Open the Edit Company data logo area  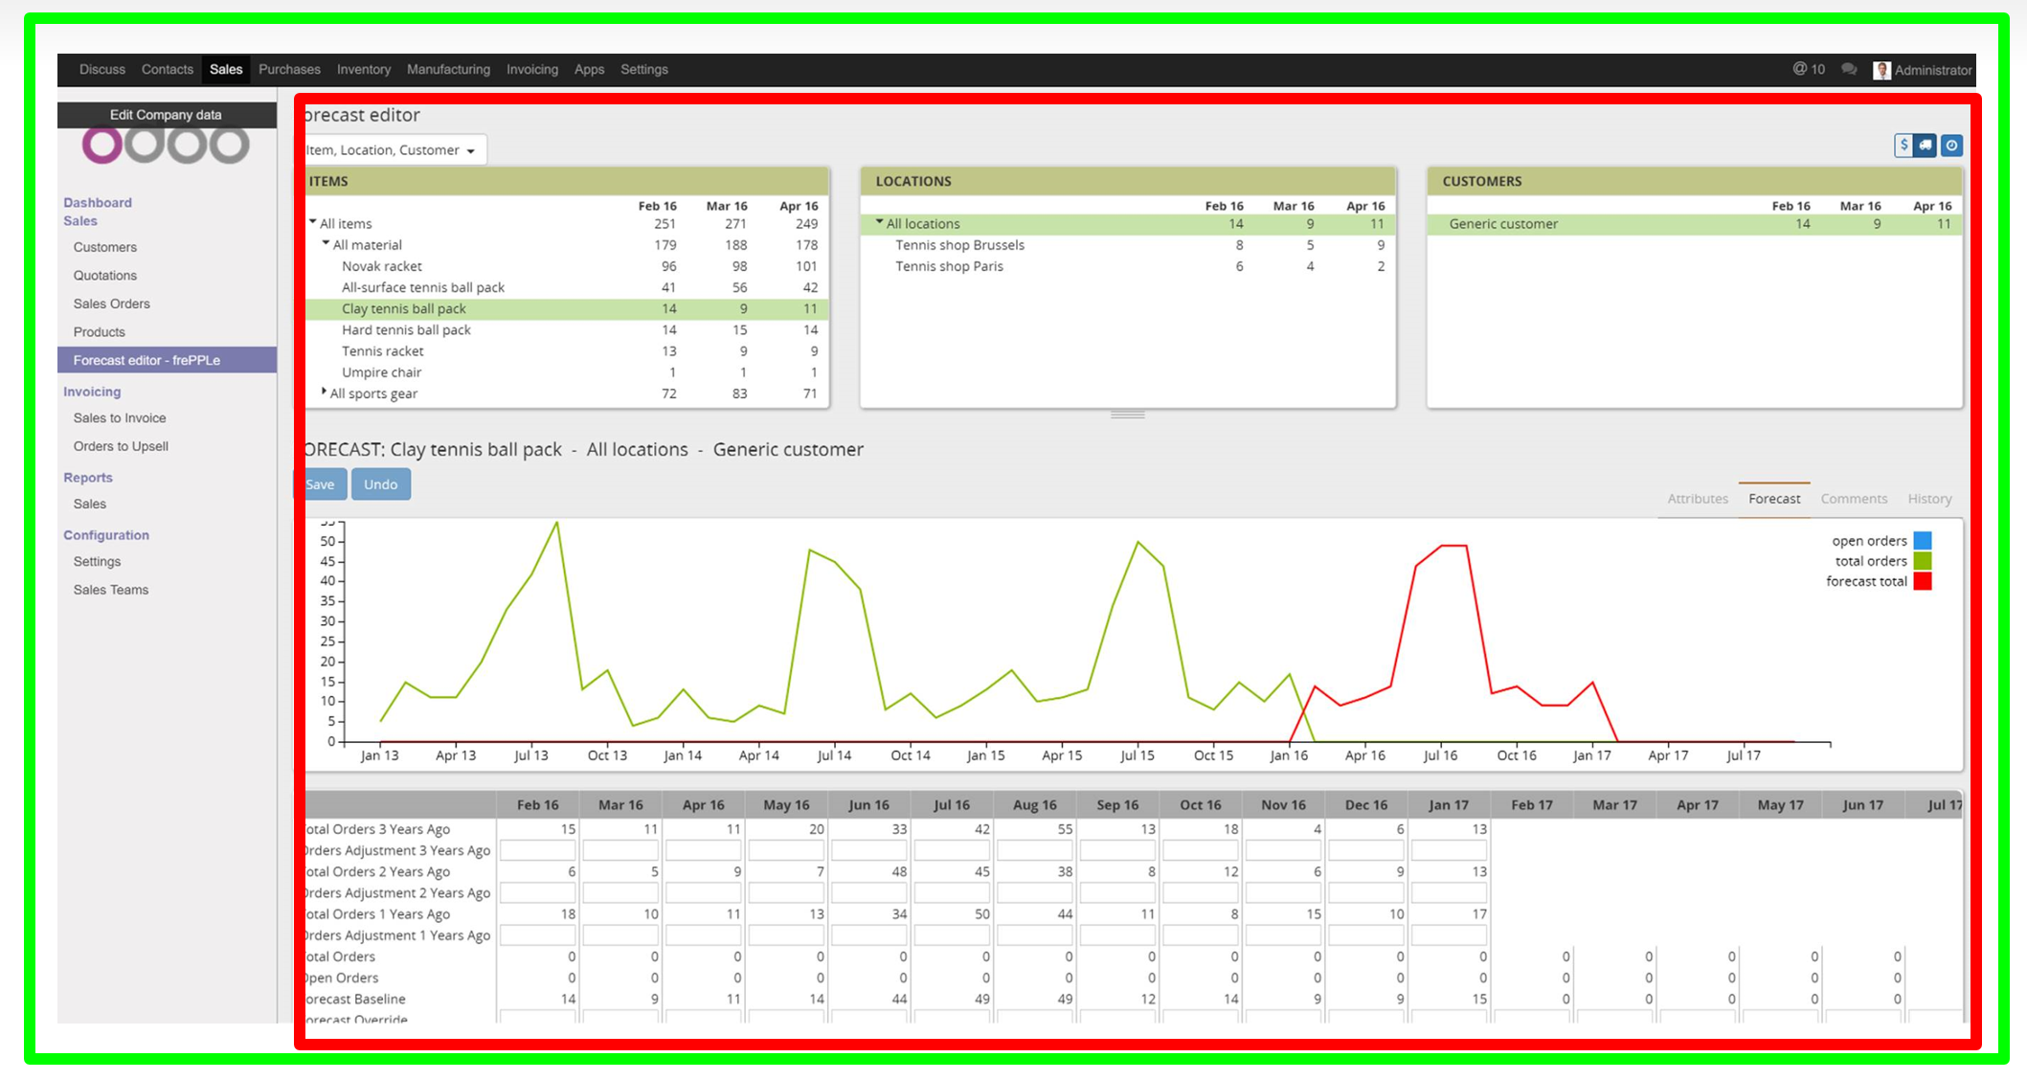tap(165, 114)
